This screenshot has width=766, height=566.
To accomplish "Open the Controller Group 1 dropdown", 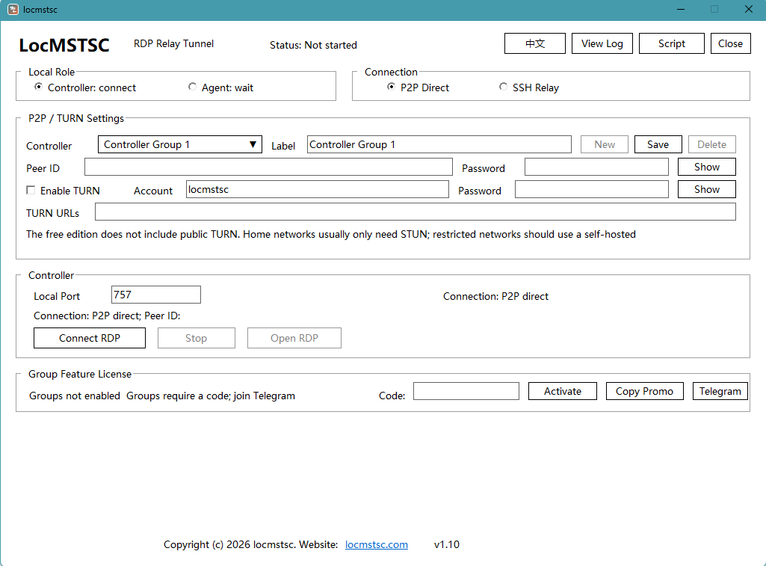I will 180,144.
